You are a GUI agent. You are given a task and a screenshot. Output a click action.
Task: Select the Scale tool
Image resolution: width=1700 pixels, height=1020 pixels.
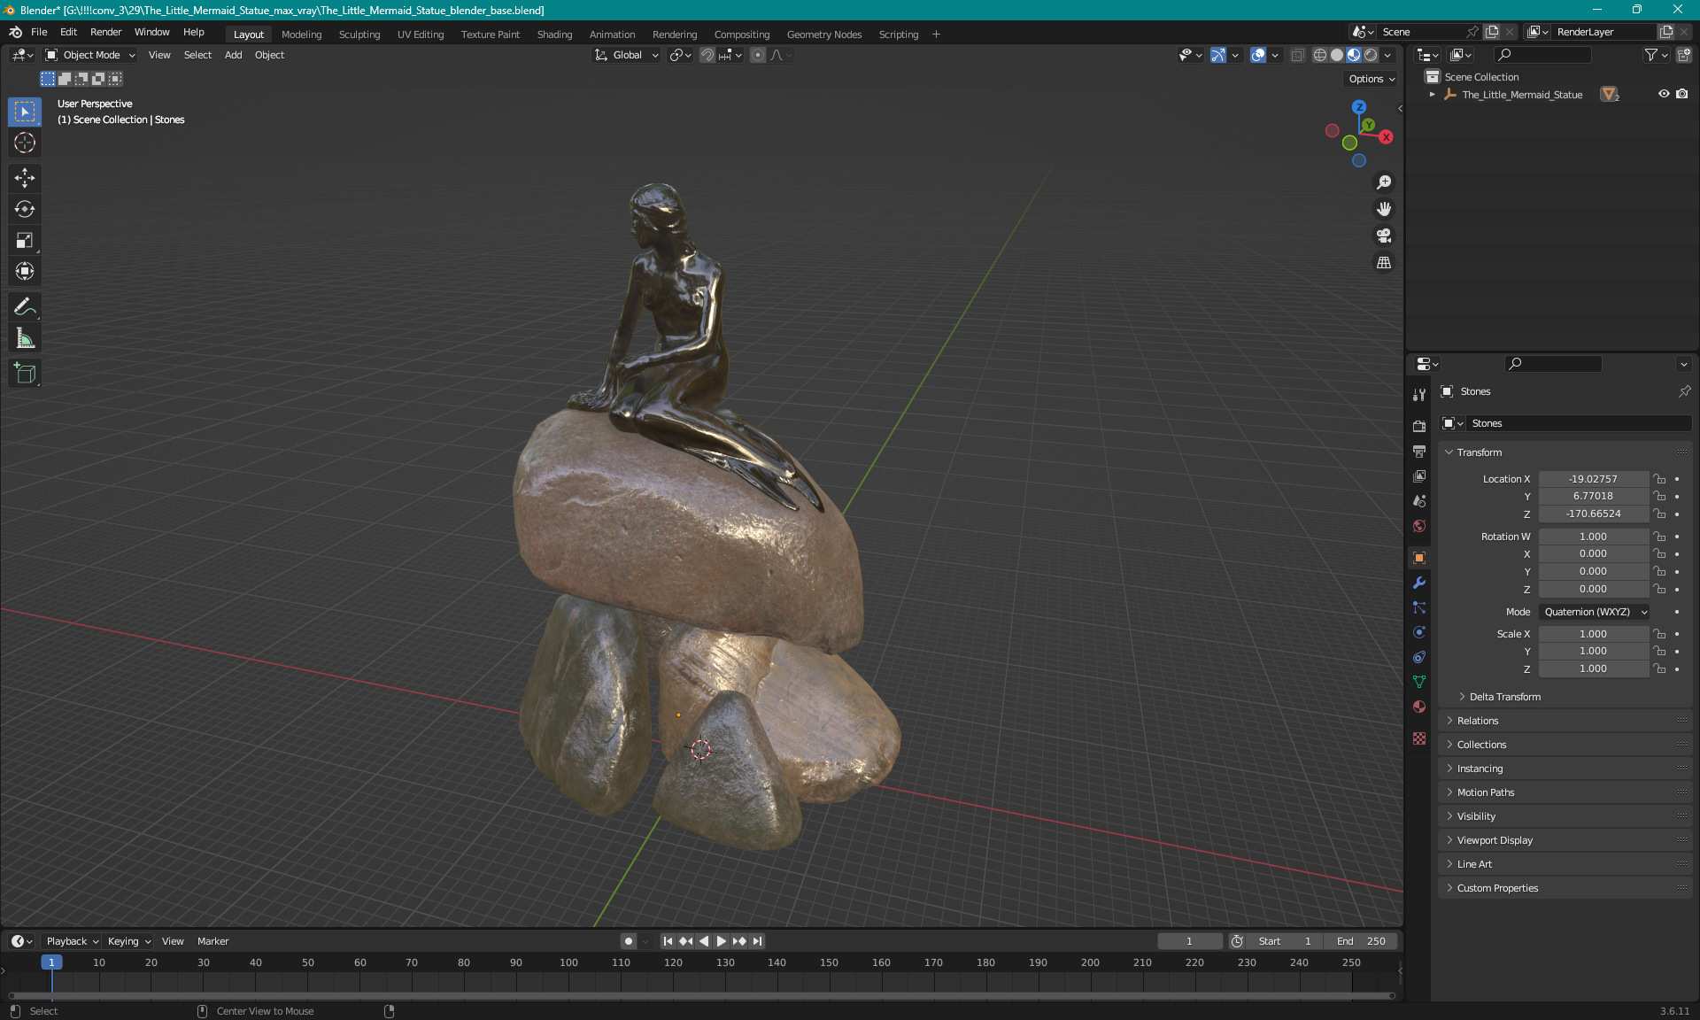[25, 240]
